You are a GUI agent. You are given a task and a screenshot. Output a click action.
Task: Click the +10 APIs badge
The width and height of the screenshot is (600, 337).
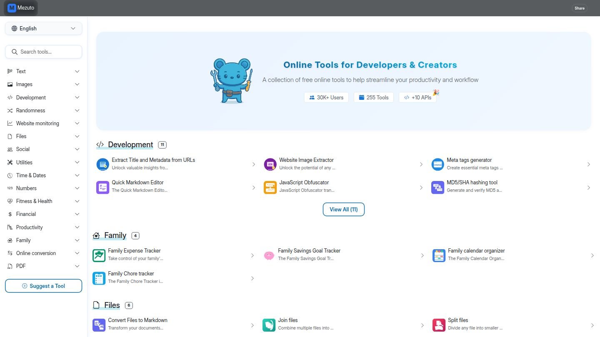(417, 97)
